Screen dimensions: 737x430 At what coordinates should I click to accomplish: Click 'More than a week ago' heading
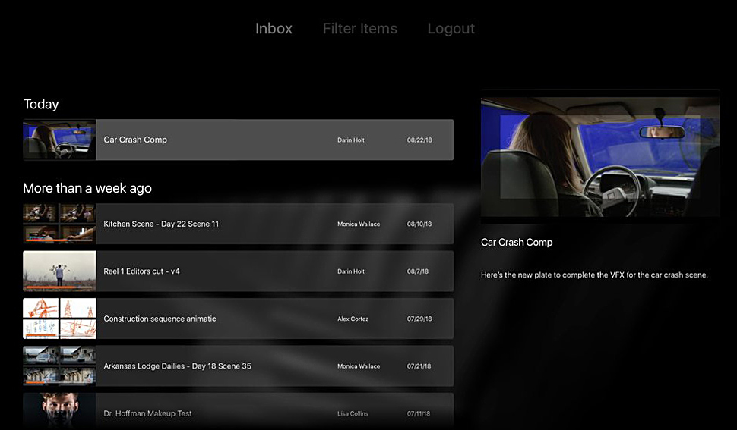click(87, 189)
